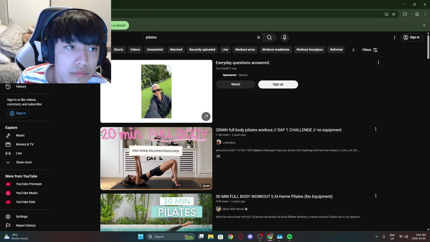The height and width of the screenshot is (242, 430).
Task: Dismiss the set as default banner
Action: [x=424, y=25]
